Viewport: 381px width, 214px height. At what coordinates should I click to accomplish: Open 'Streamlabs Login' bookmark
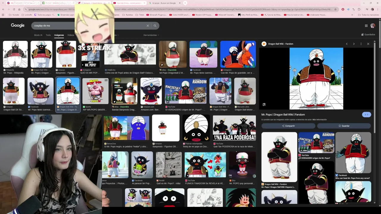(66, 15)
